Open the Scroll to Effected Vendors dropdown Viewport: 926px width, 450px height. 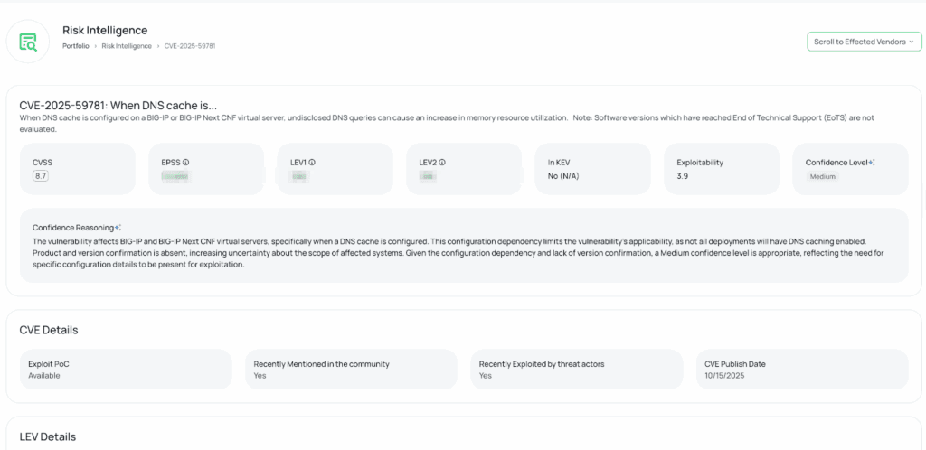tap(863, 42)
